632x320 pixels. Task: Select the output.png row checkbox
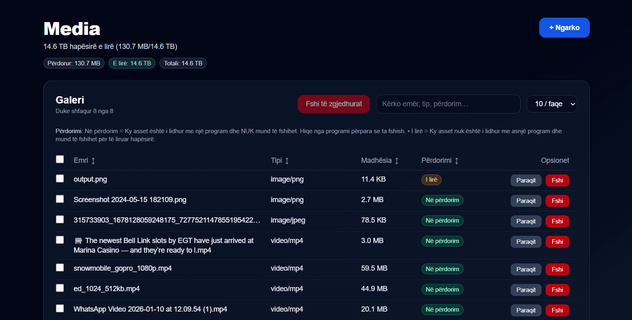point(60,178)
